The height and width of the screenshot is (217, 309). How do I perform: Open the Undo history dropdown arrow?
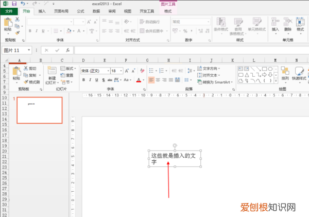(27, 4)
